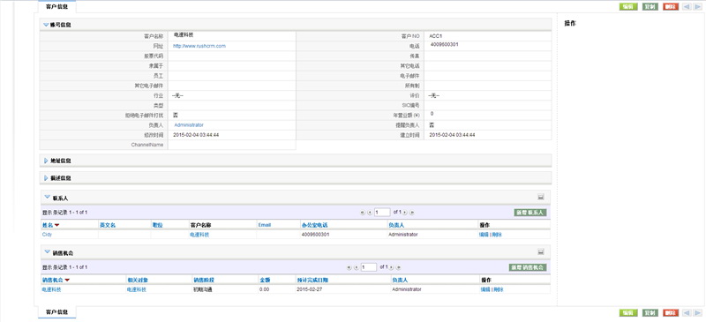Open 电速科技 under 相关对象 column

pyautogui.click(x=137, y=289)
